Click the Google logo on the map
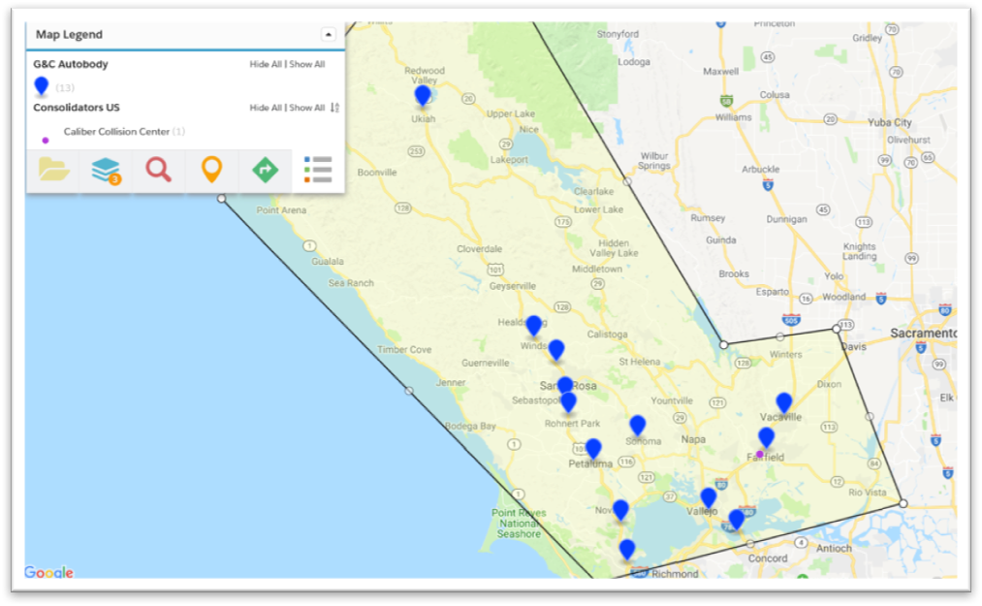 48,572
